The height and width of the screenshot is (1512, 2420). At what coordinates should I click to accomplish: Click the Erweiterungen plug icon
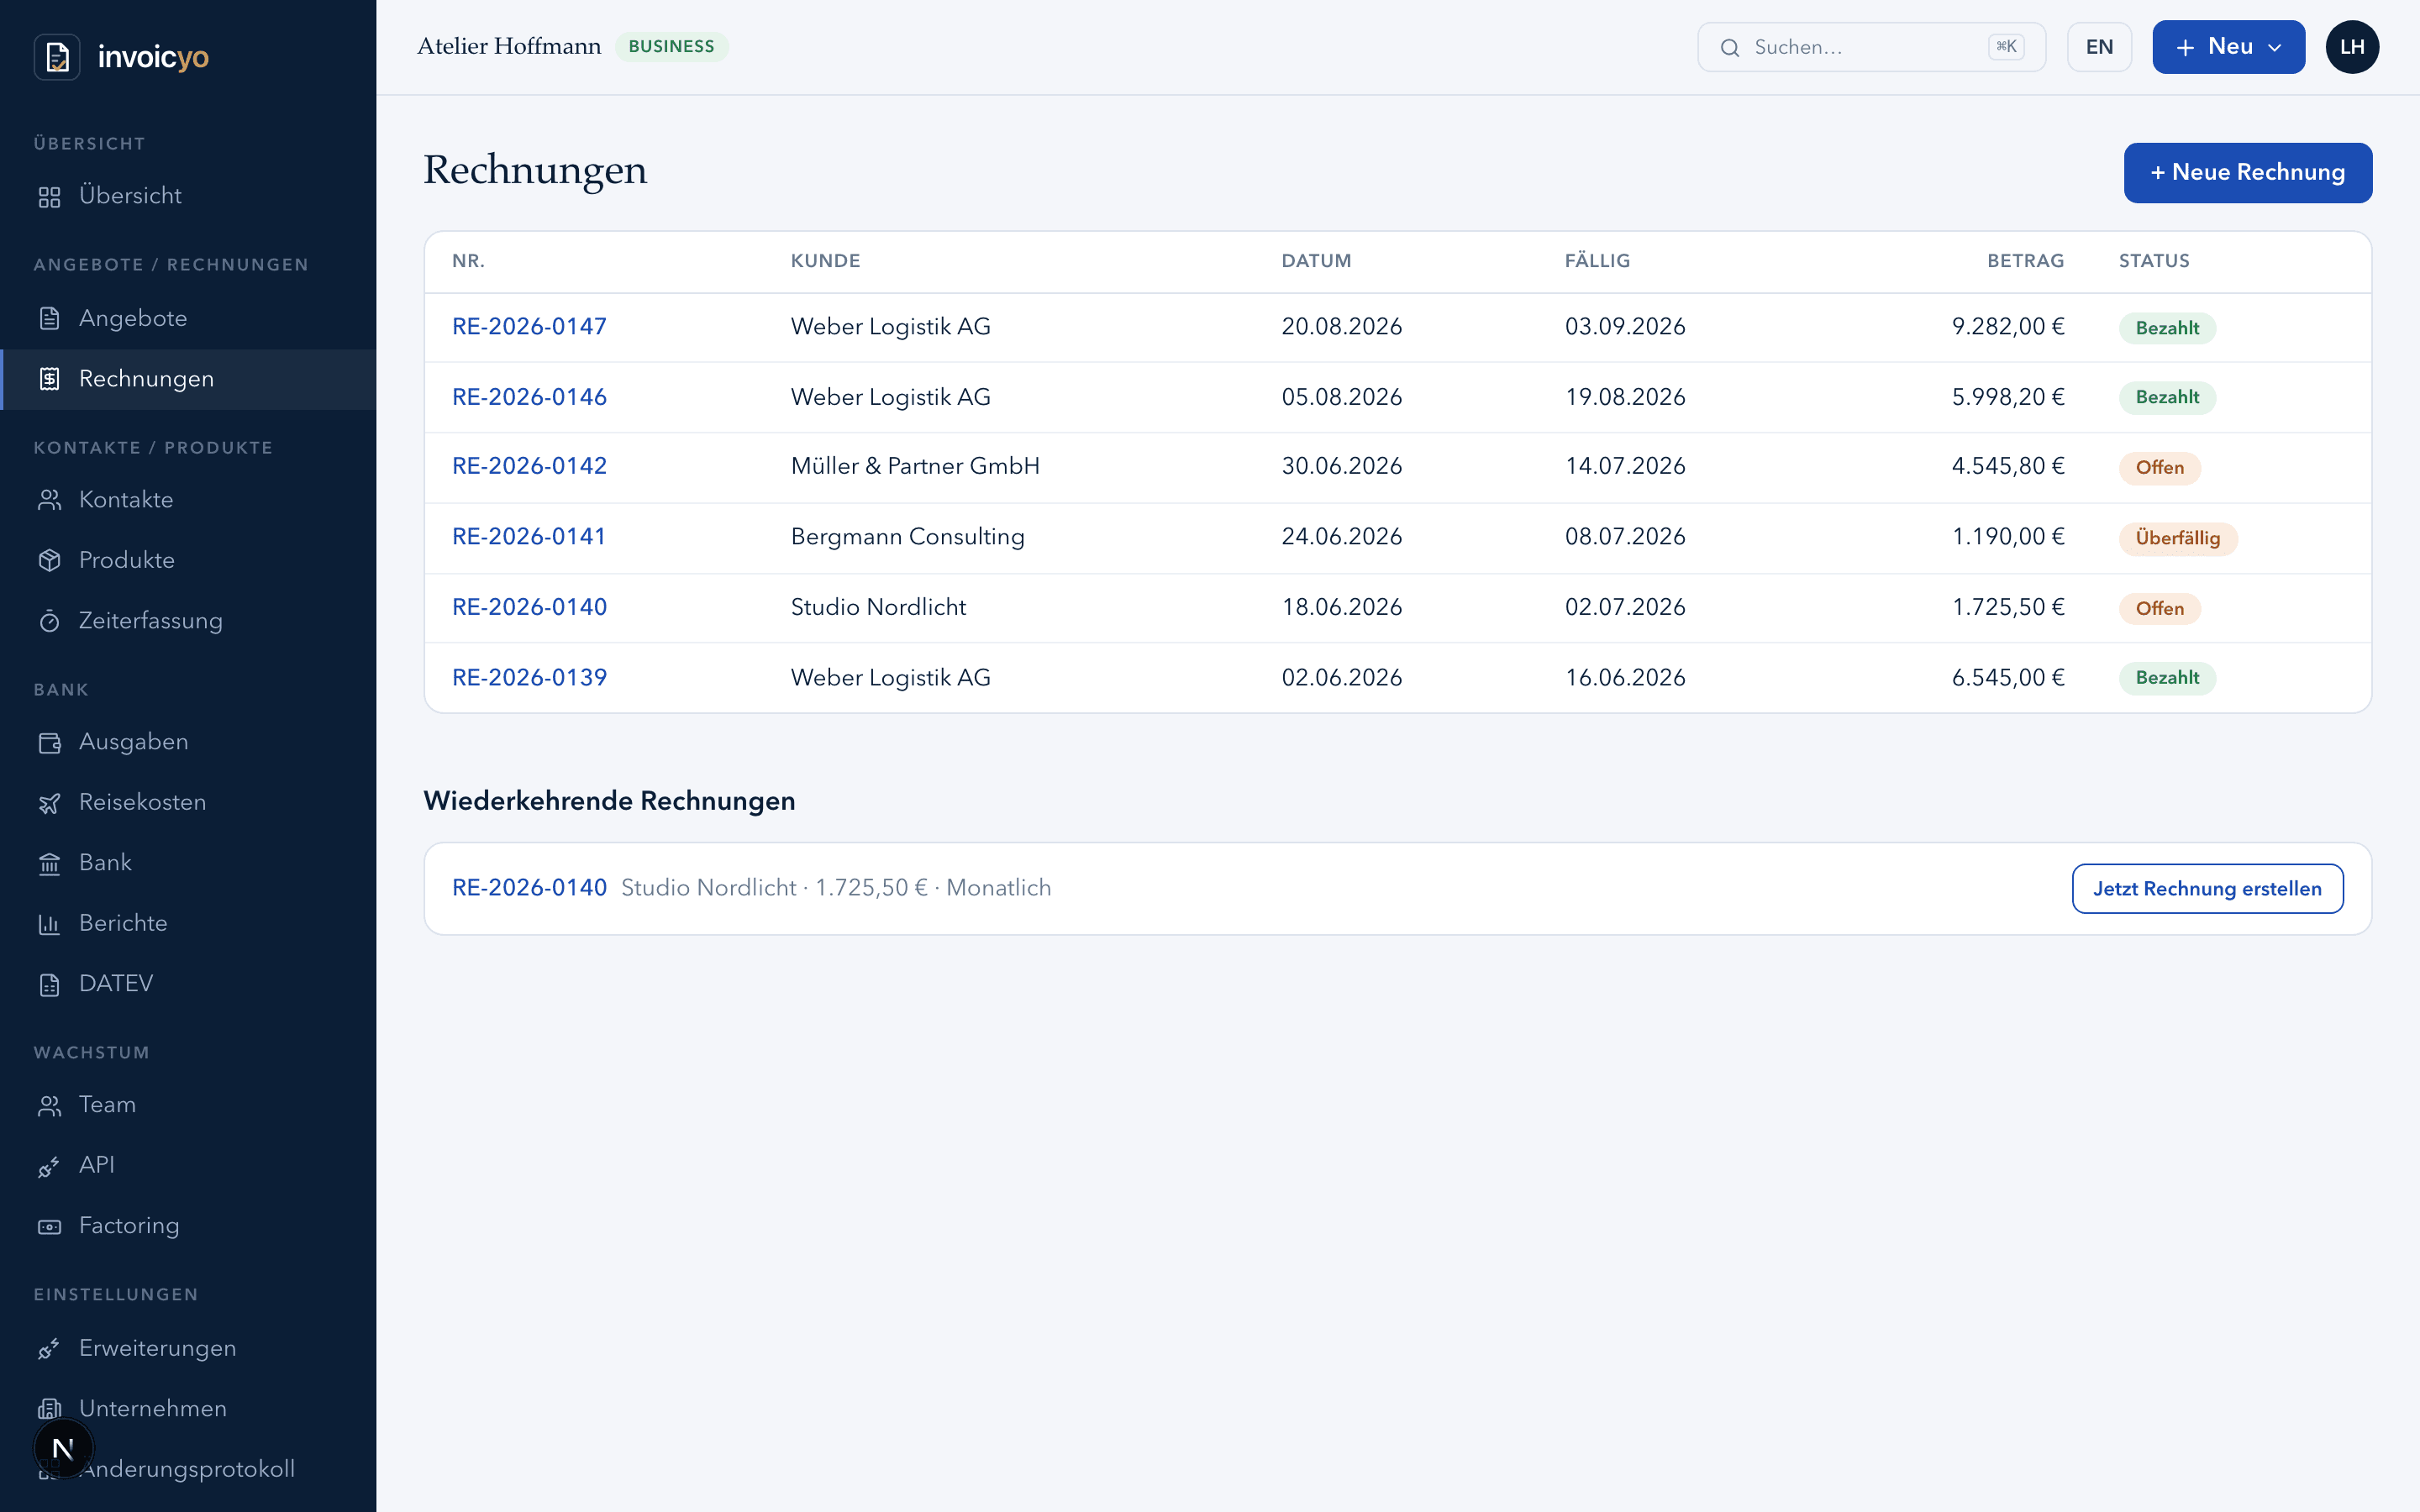[x=50, y=1349]
